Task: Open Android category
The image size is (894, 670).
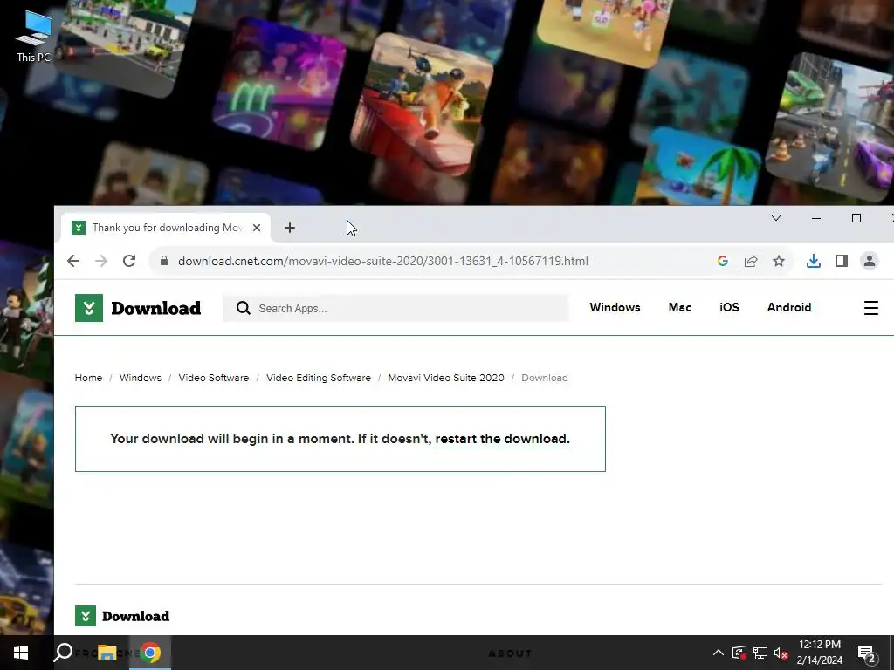Action: [x=789, y=308]
